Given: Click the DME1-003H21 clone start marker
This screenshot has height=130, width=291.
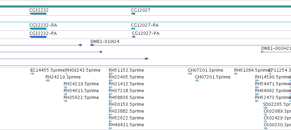Looking at the screenshot, I should click(x=262, y=52).
